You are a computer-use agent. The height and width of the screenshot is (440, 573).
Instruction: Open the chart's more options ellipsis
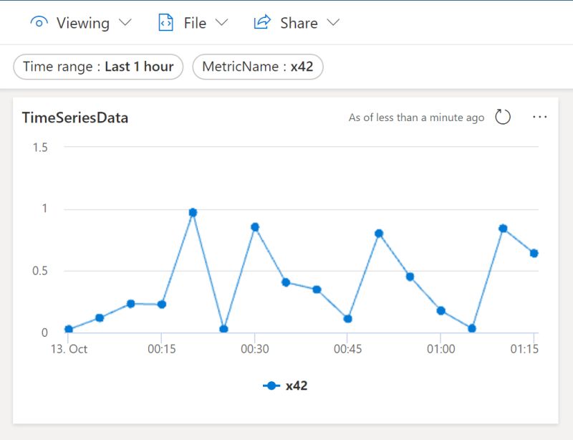[x=539, y=117]
